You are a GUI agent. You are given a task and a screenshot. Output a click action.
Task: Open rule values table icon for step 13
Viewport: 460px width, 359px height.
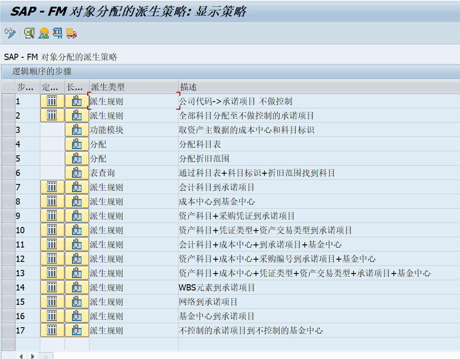click(x=52, y=273)
